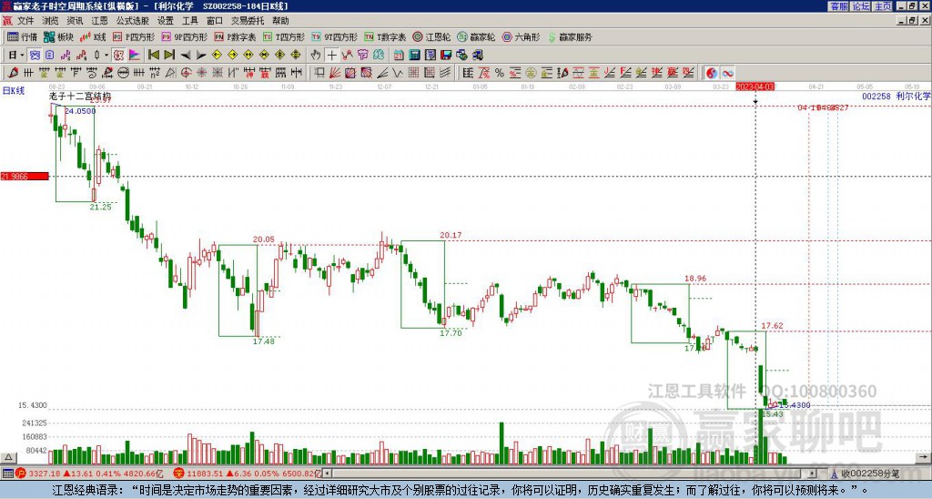Switch to the K线 chart view
Image resolution: width=932 pixels, height=499 pixels.
pyautogui.click(x=93, y=36)
